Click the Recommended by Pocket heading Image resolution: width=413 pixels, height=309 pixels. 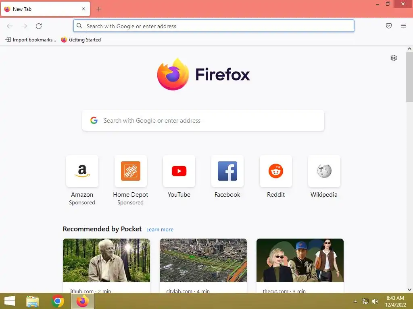pyautogui.click(x=102, y=229)
